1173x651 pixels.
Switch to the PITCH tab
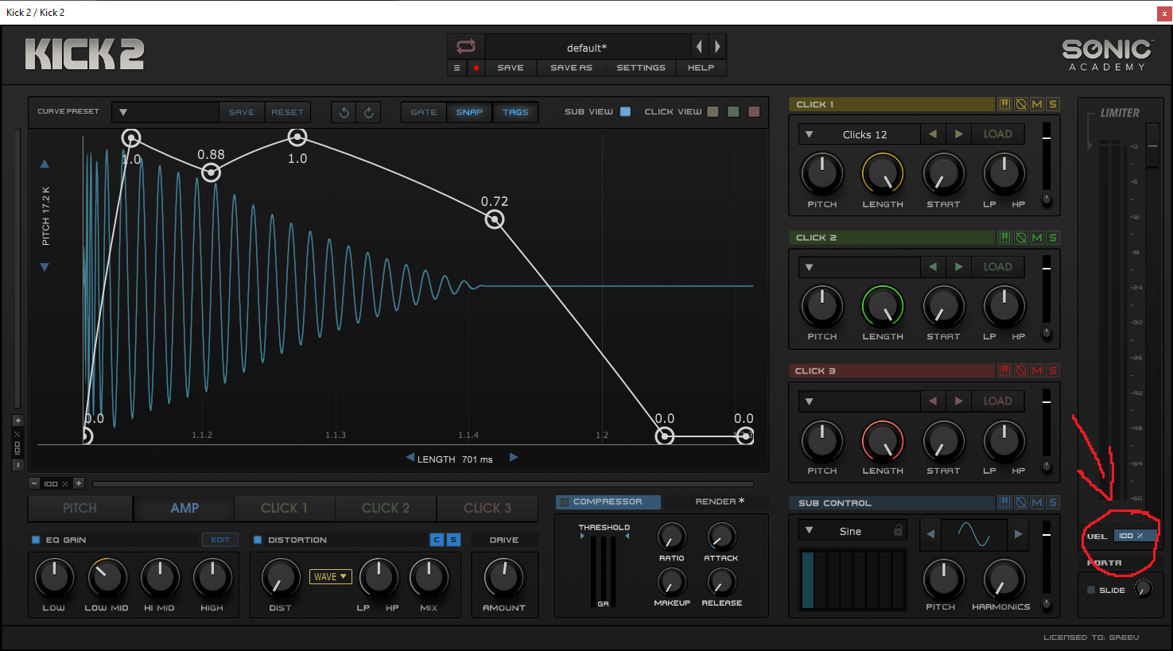[x=80, y=508]
